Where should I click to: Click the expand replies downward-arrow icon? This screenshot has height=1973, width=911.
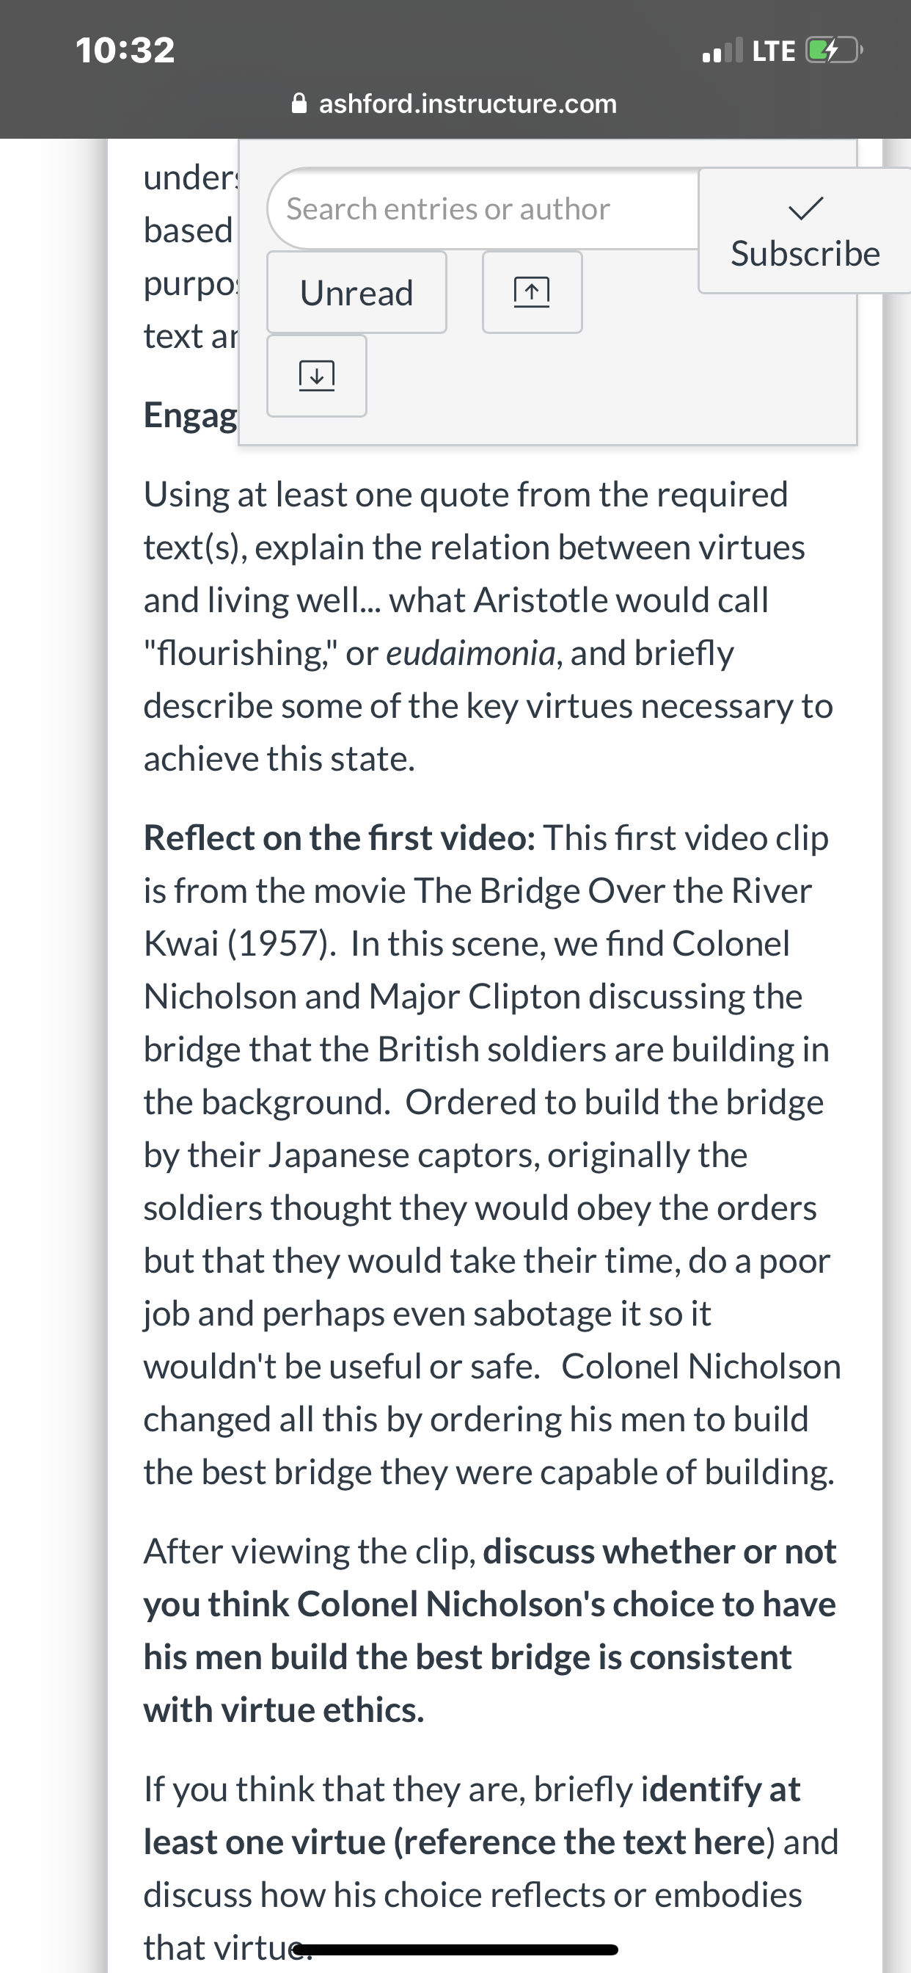coord(316,376)
